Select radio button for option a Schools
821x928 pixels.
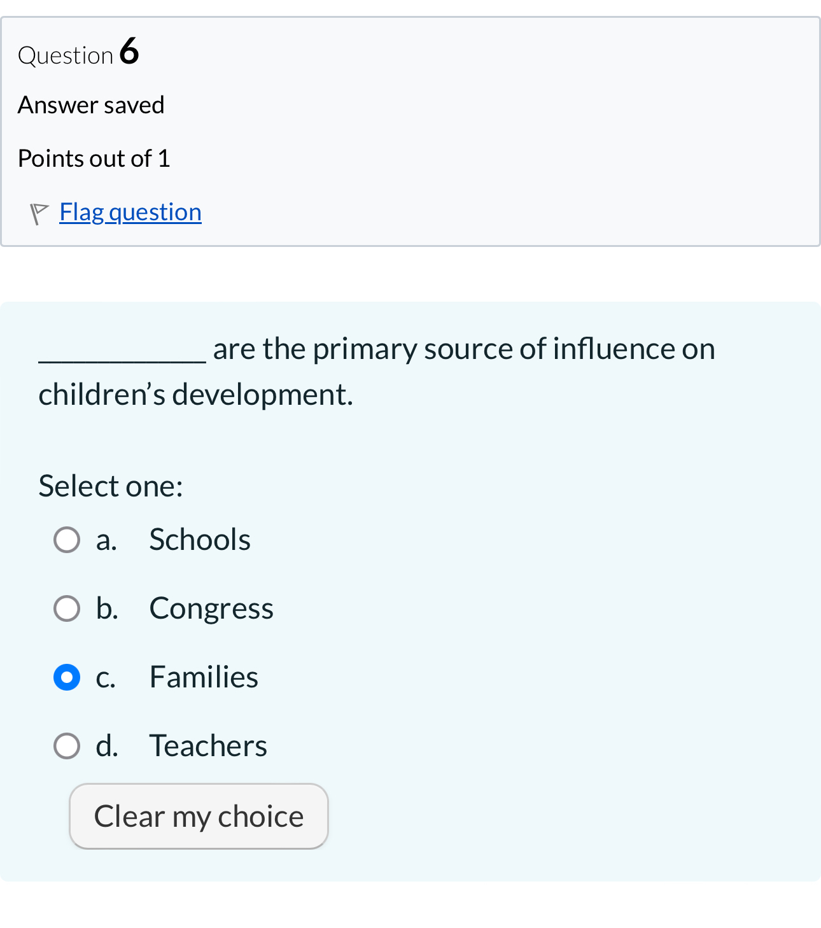coord(66,540)
